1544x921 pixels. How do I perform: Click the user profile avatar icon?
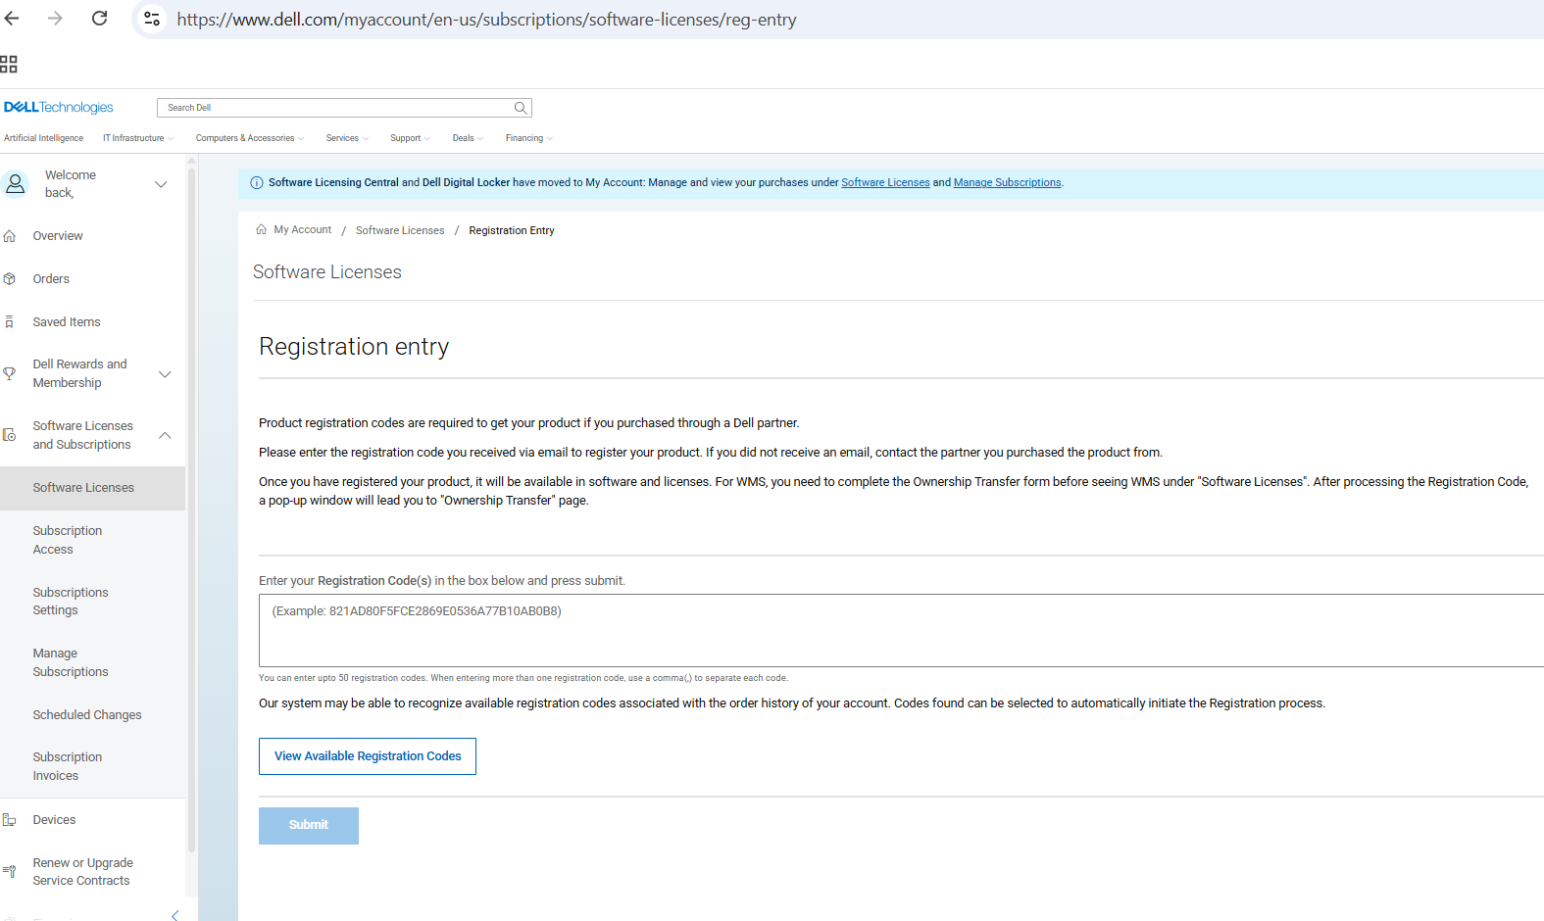(16, 183)
